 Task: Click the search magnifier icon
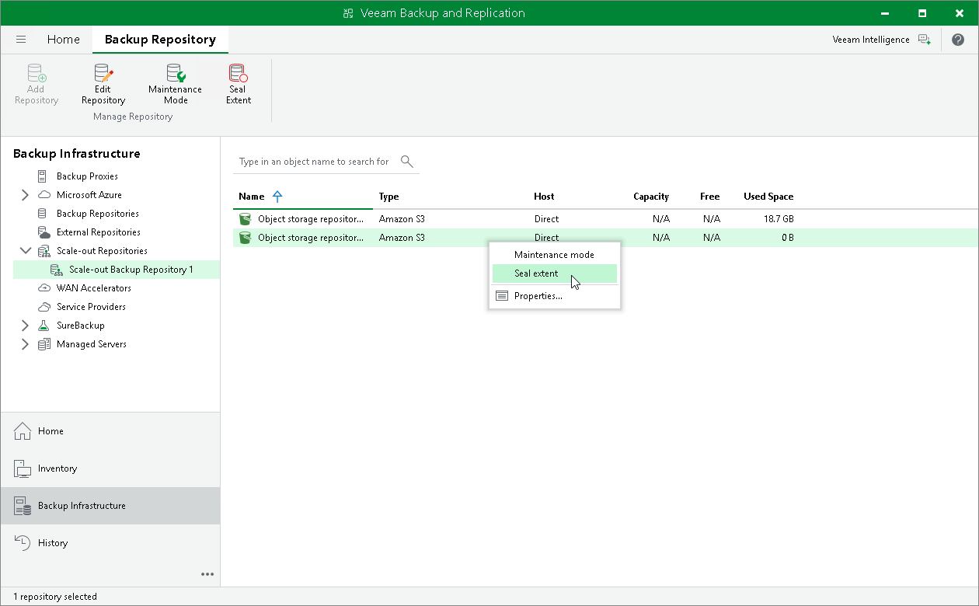[406, 162]
